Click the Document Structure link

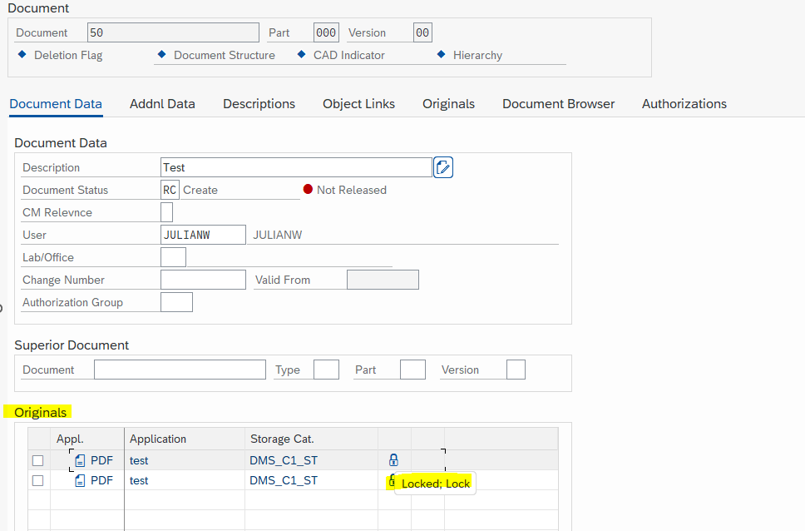pos(220,55)
